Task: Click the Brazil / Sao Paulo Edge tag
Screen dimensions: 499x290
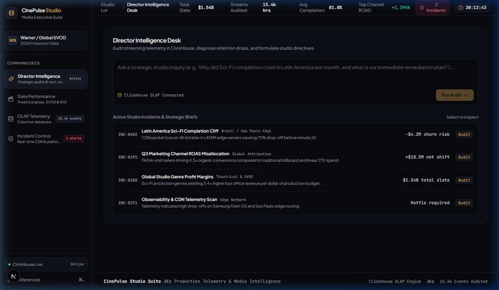Action: [x=246, y=131]
